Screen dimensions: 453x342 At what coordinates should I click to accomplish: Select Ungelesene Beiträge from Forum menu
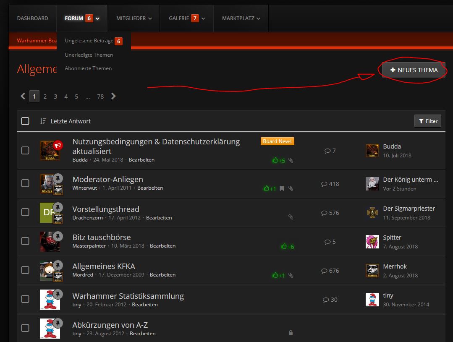click(94, 41)
